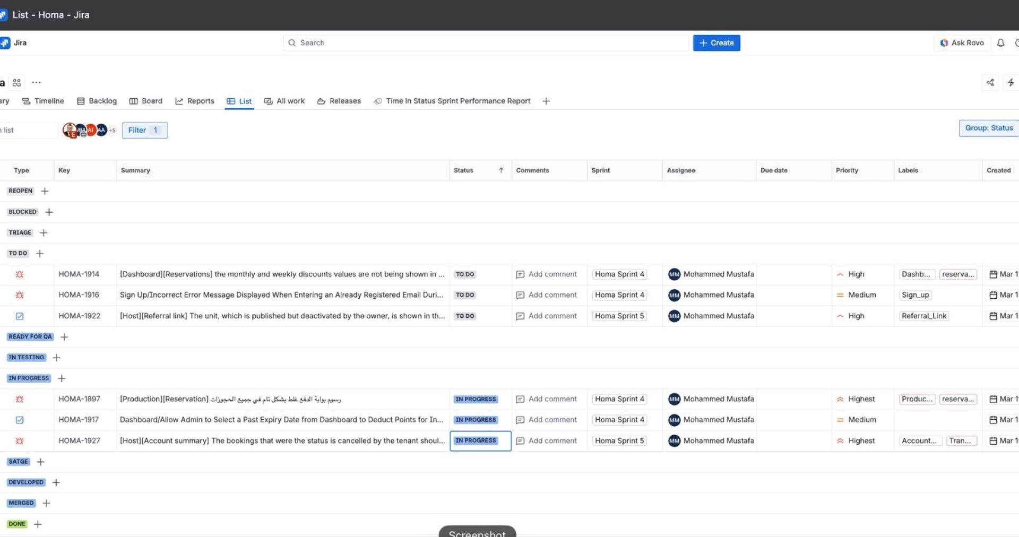Click the task type icon for HOMA-1922
Screen dimensions: 1019x537
(20, 316)
